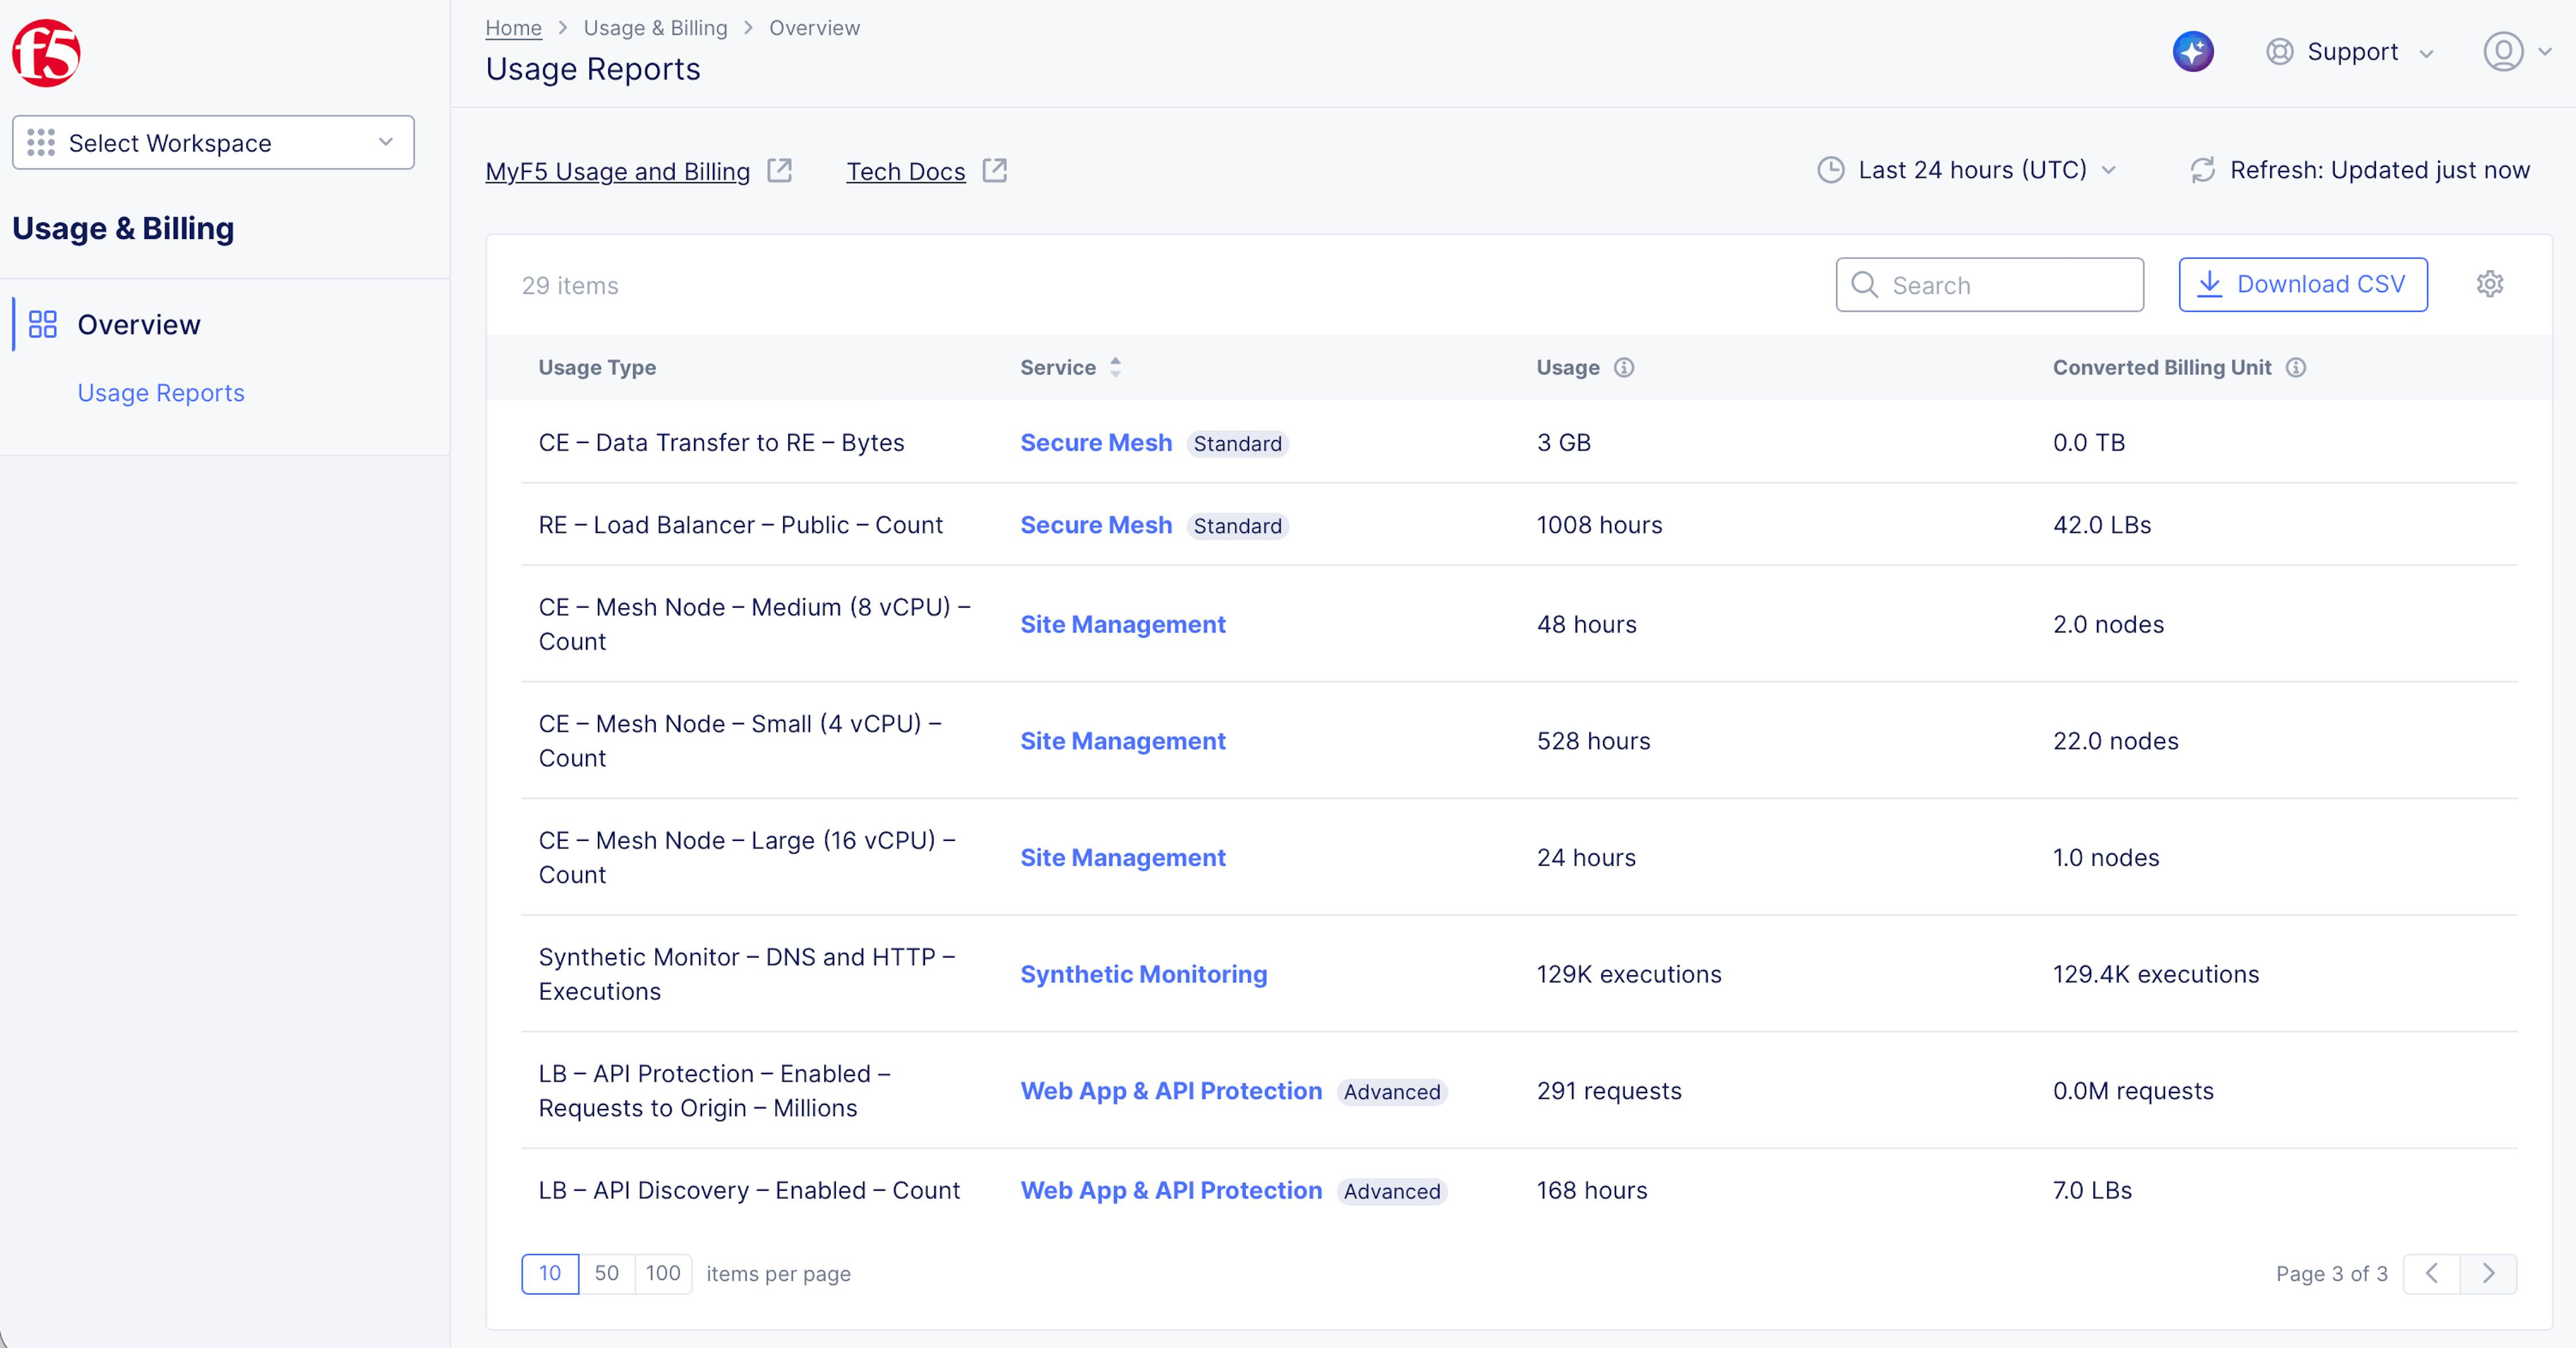Click the Converted Billing Unit info icon
The image size is (2576, 1348).
point(2296,368)
